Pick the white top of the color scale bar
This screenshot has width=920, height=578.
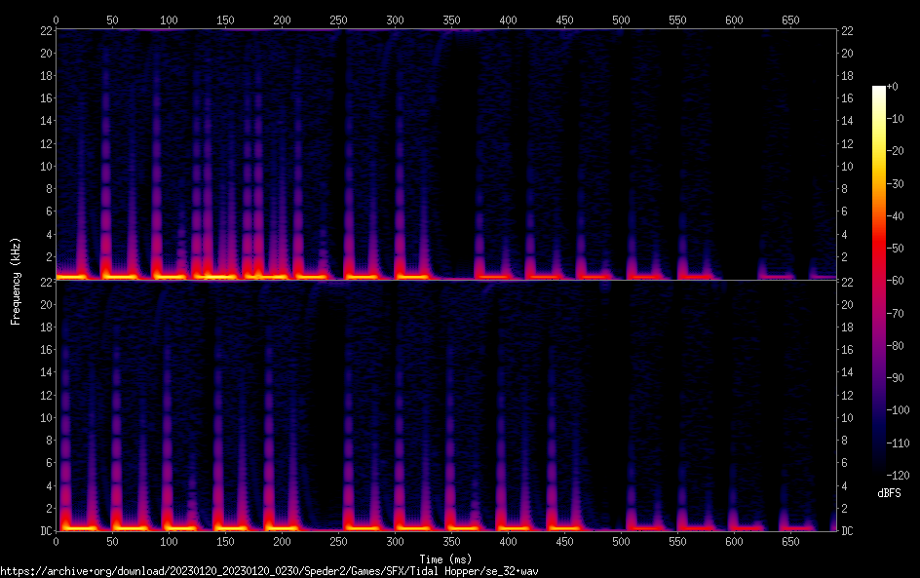(x=878, y=90)
